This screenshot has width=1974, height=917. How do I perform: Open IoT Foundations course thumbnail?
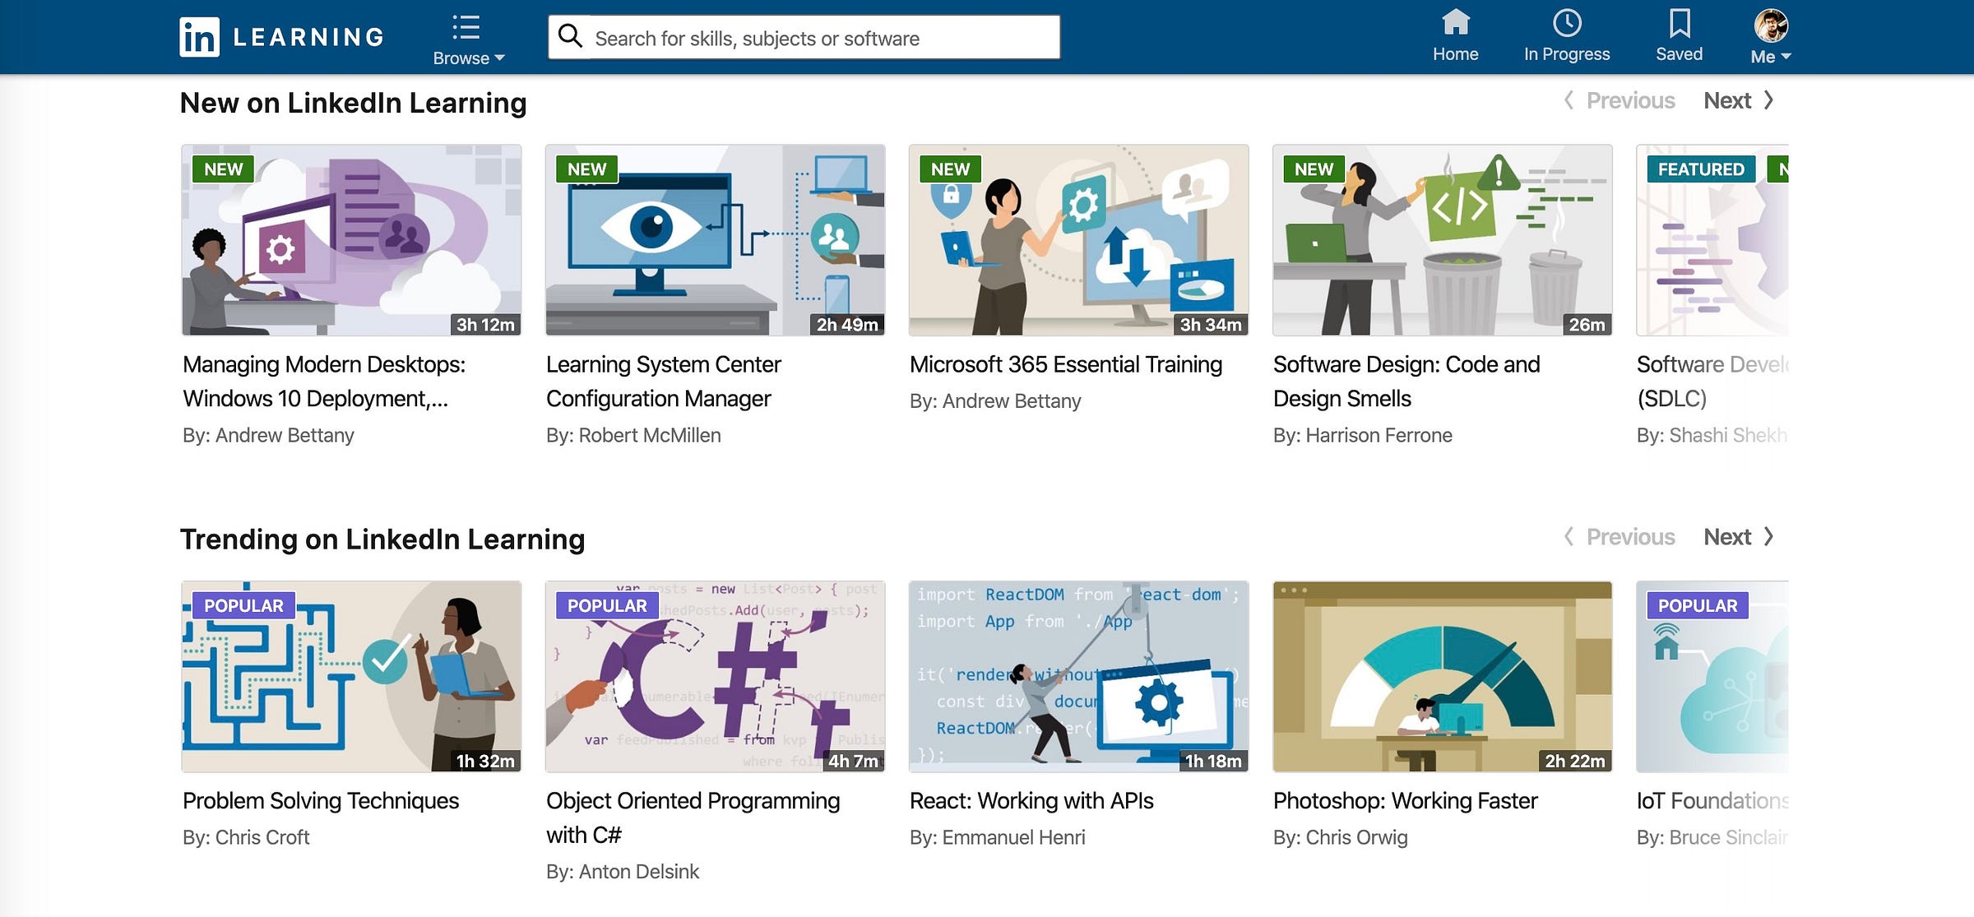(x=1712, y=677)
